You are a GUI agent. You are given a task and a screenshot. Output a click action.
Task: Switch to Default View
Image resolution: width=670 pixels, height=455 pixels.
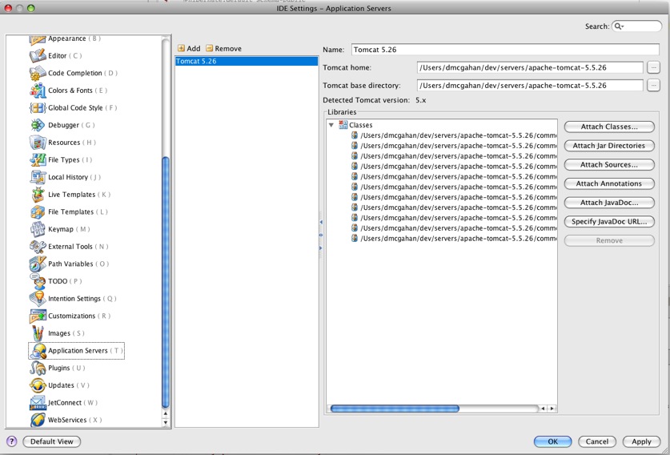(52, 441)
